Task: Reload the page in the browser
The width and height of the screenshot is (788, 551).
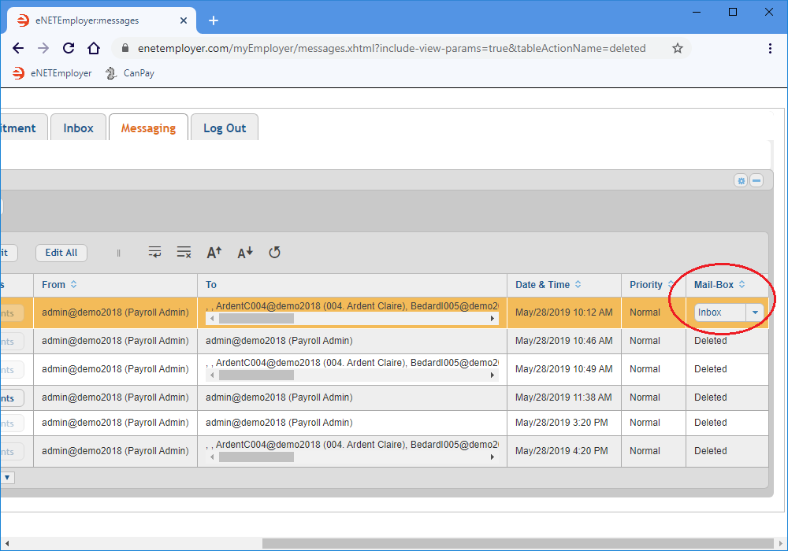Action: coord(69,48)
